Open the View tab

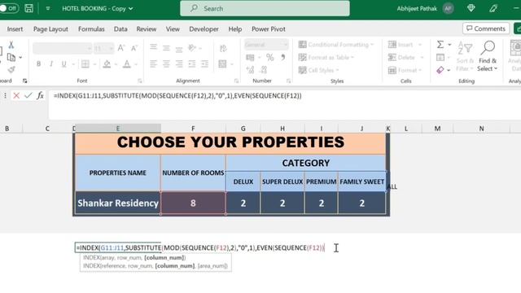pyautogui.click(x=173, y=29)
